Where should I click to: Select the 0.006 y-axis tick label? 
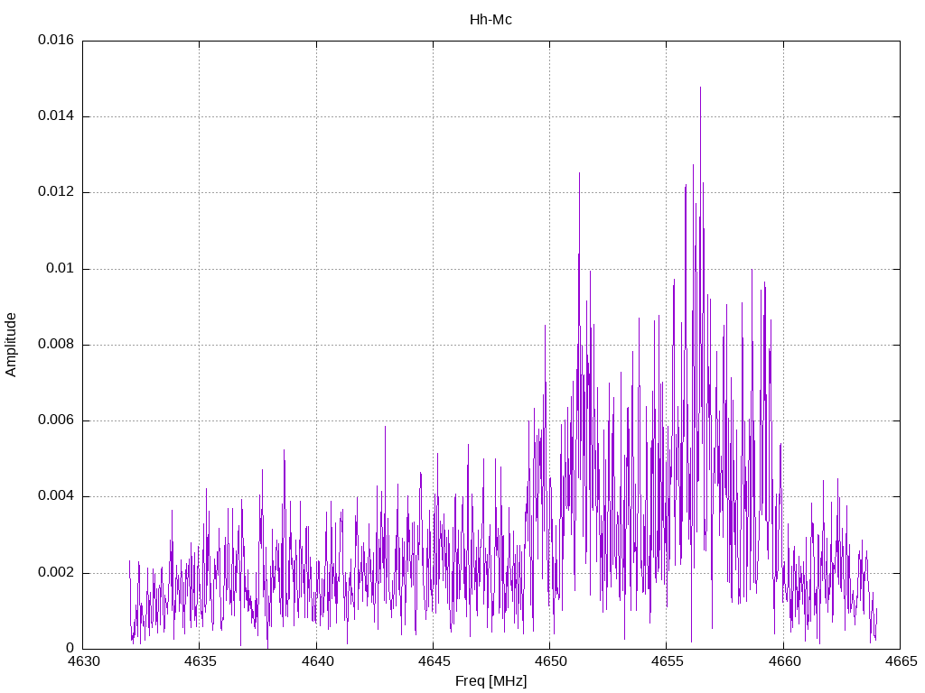(56, 420)
